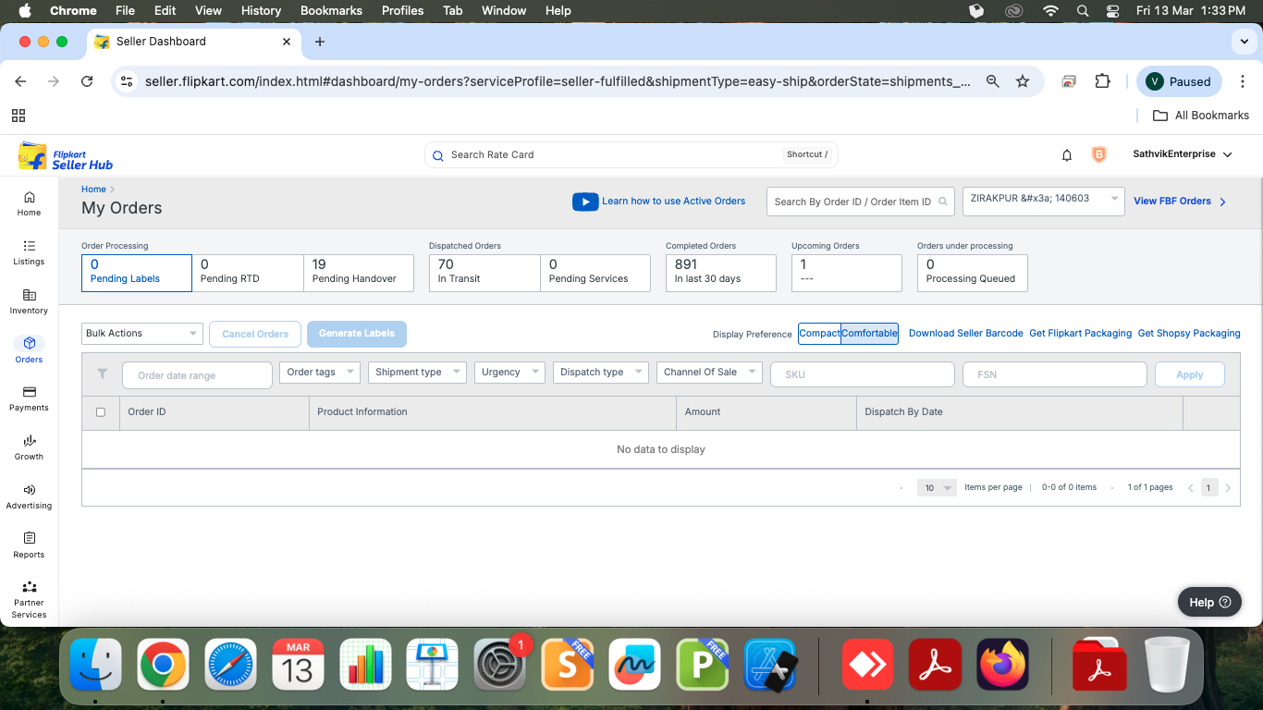
Task: Open the Shipment type dropdown
Action: [418, 373]
